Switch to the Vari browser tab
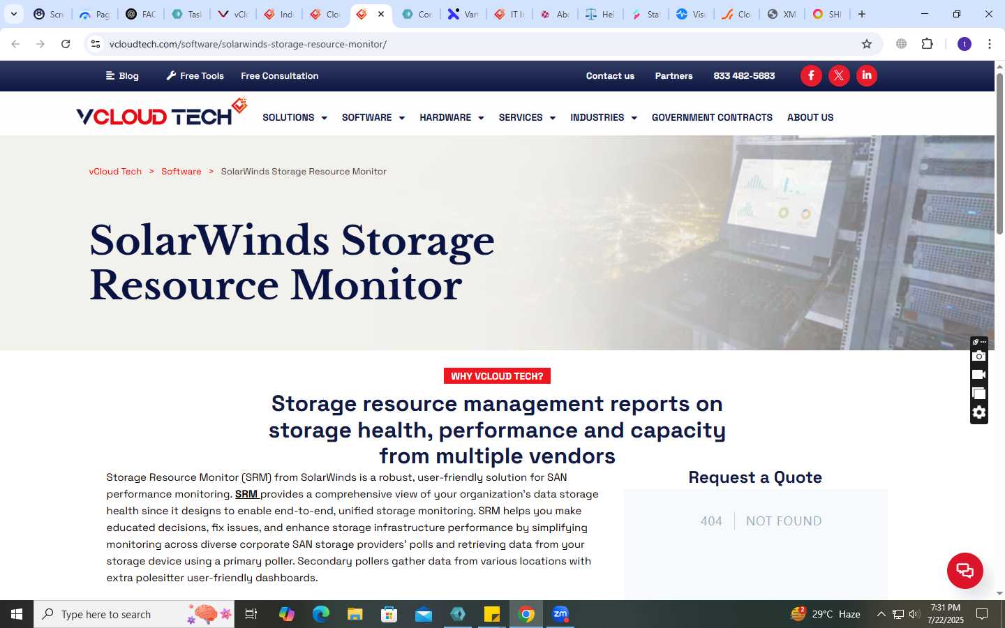 point(463,14)
